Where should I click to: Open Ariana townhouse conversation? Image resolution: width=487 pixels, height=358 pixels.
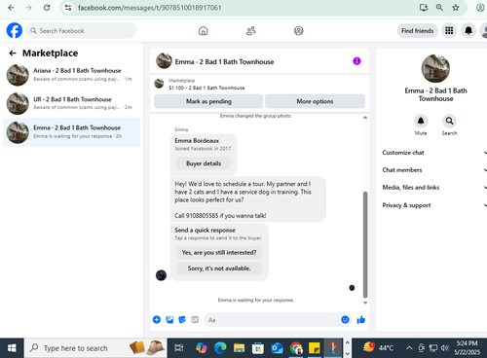pos(71,75)
